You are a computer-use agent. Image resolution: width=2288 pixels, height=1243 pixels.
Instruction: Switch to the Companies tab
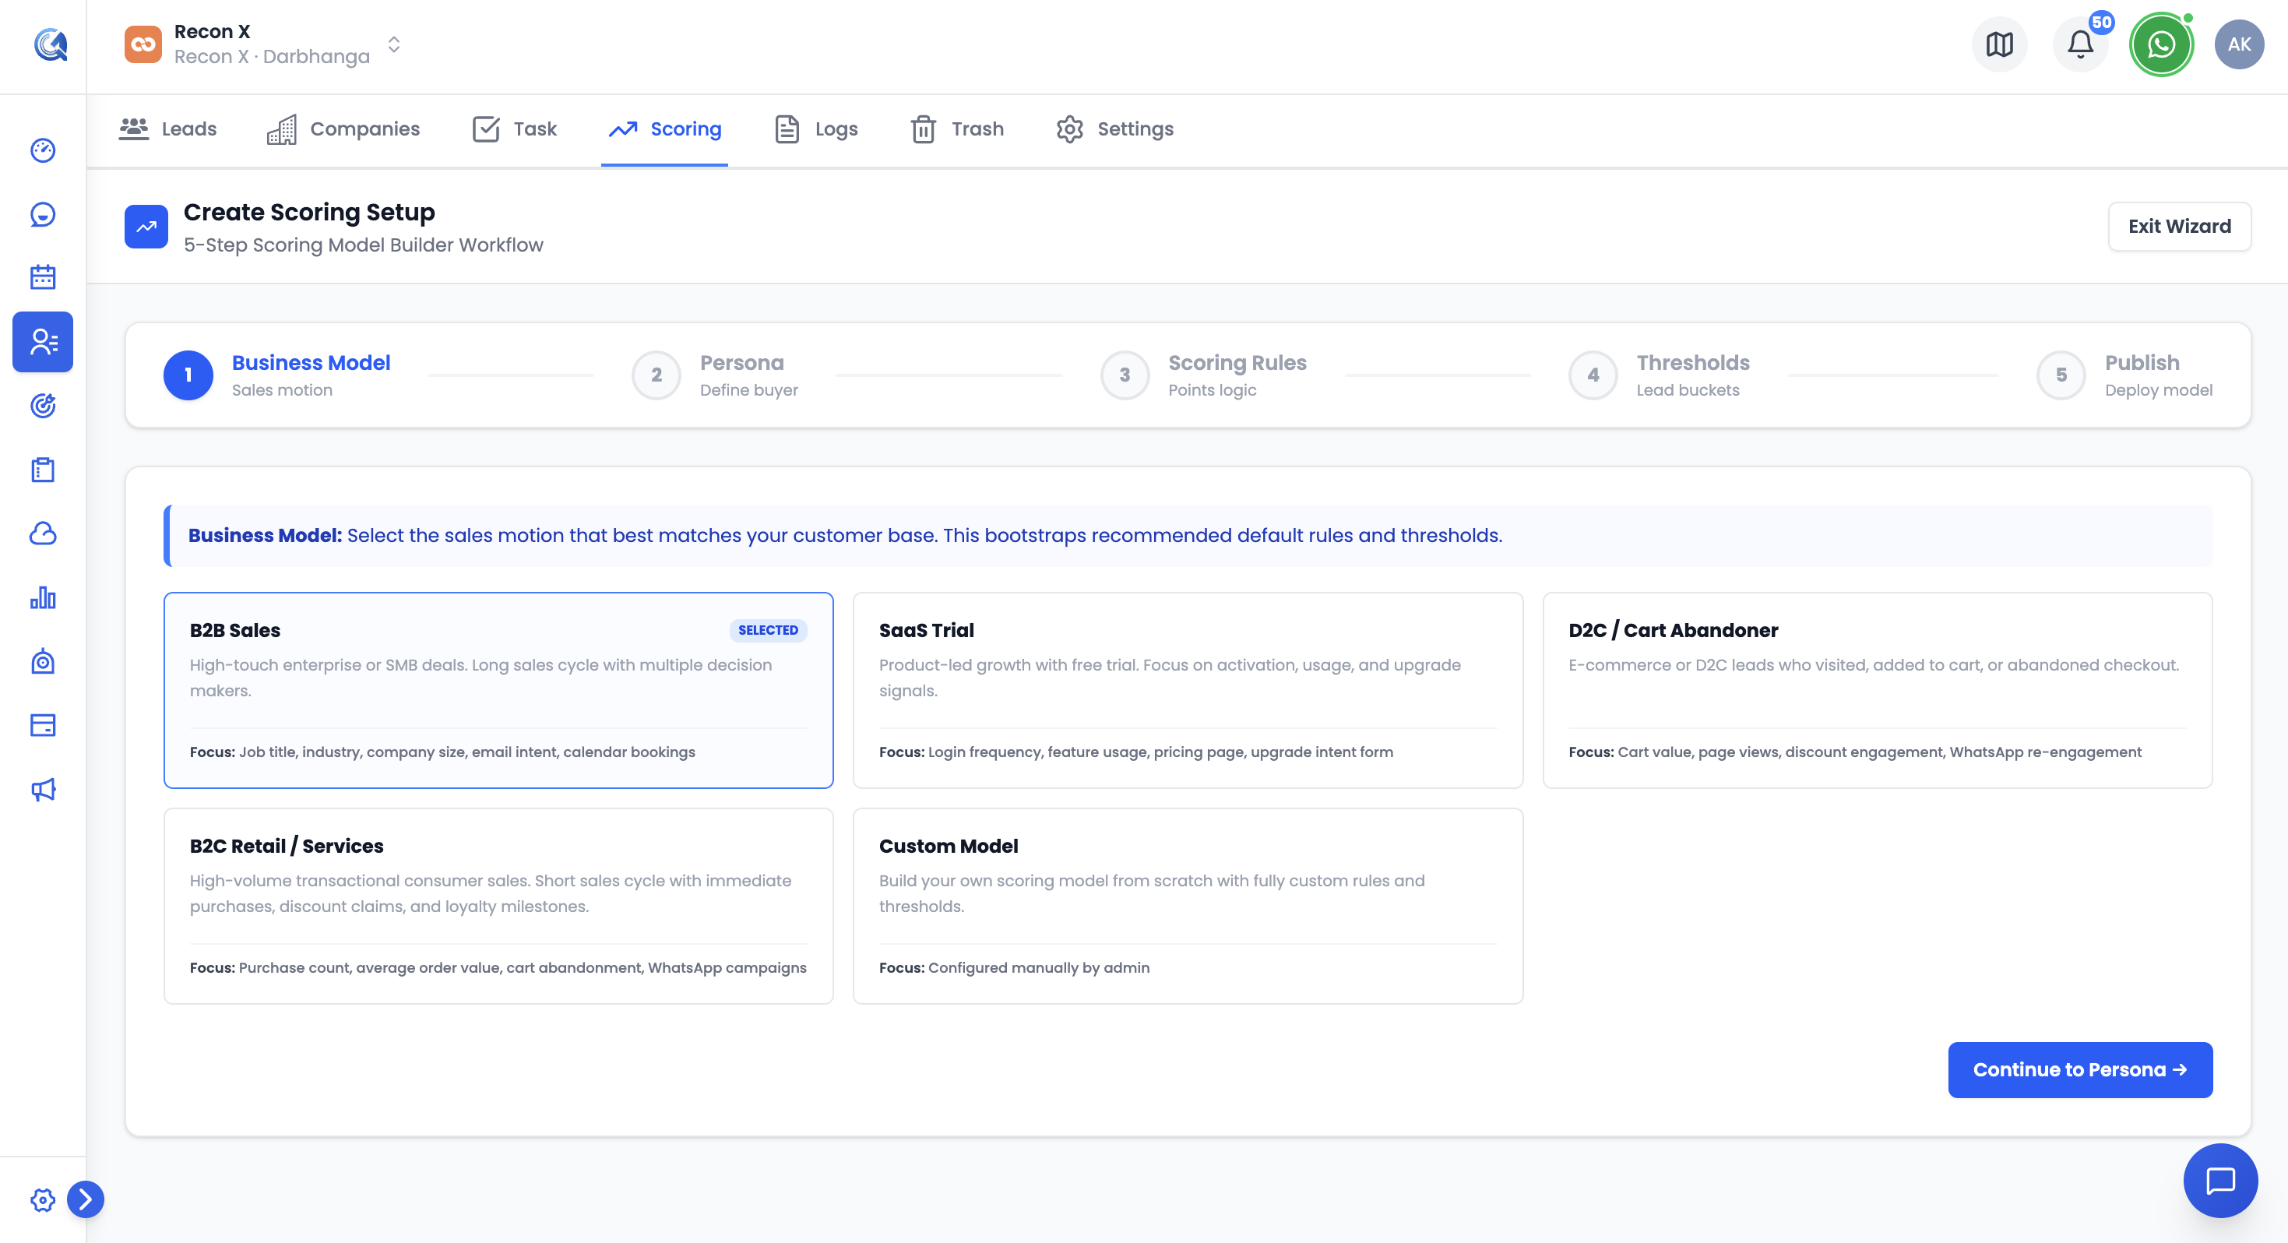(343, 129)
